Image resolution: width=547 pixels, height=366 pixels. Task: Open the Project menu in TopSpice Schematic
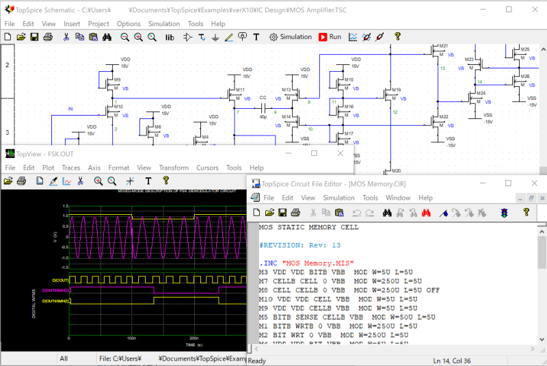98,24
